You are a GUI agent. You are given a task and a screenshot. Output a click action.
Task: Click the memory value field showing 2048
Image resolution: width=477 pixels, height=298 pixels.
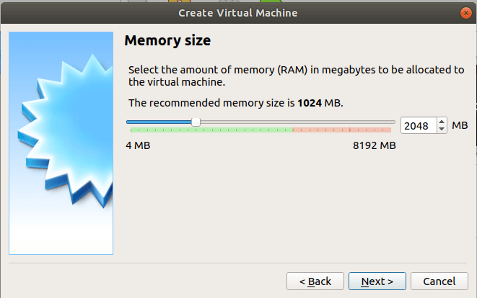pyautogui.click(x=417, y=125)
